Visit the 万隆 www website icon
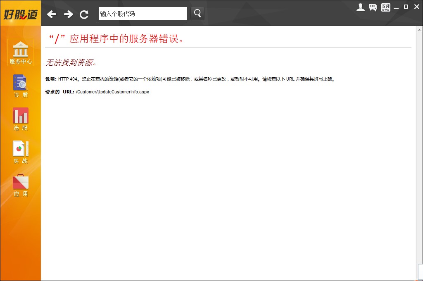Viewport: 423px width, 281px height. 386,7
